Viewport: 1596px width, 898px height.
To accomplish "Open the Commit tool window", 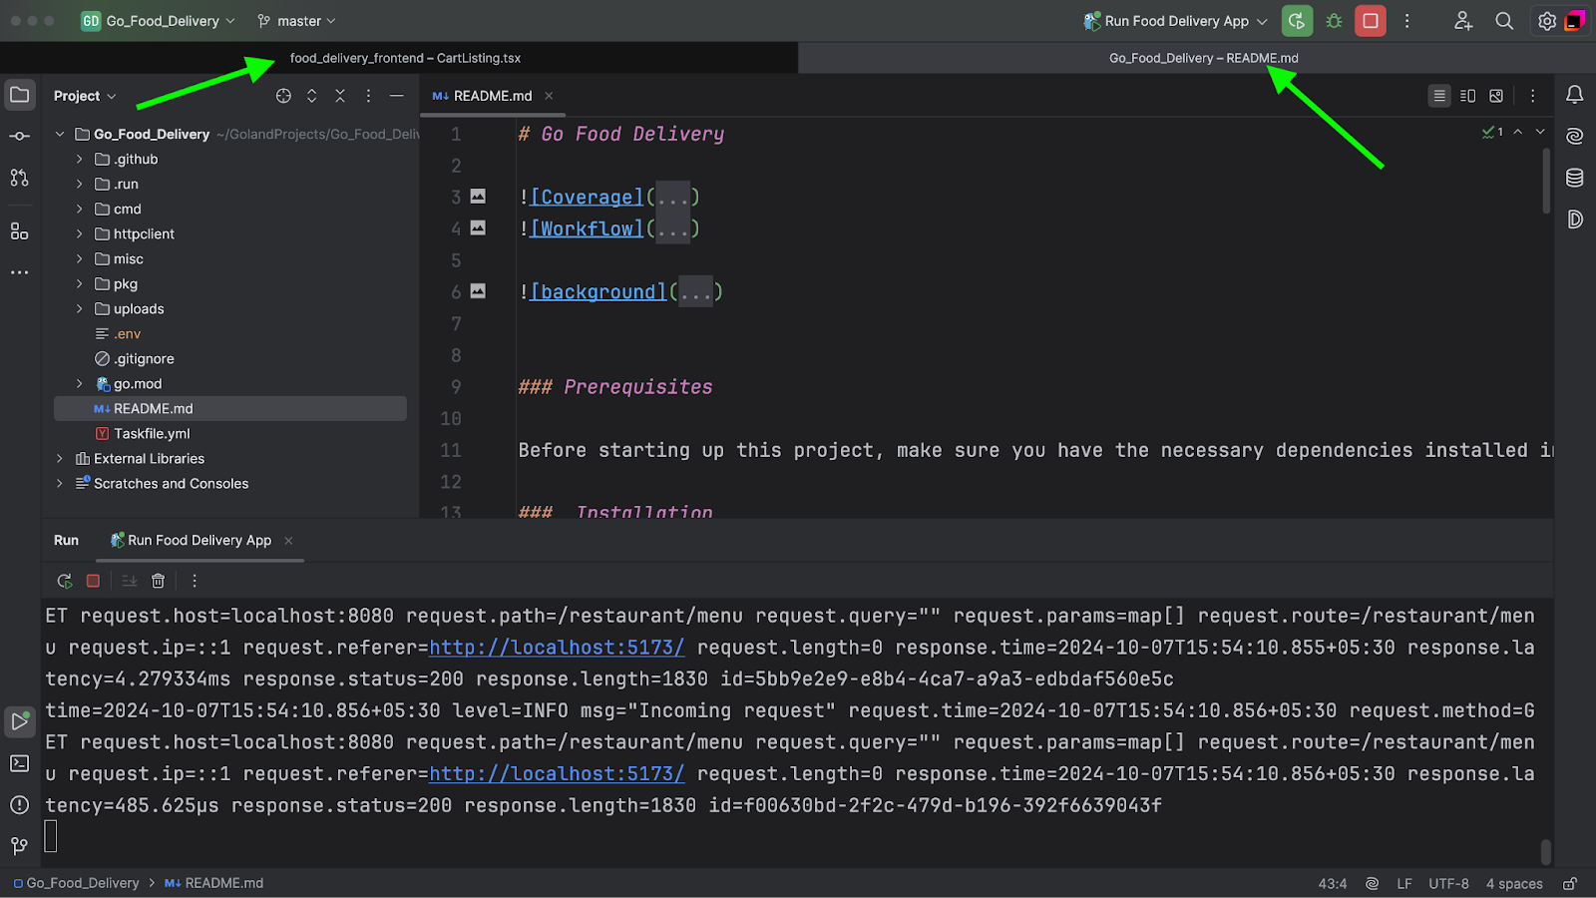I will click(19, 136).
